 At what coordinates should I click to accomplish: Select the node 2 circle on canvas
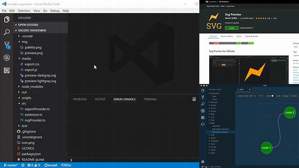coord(290,112)
